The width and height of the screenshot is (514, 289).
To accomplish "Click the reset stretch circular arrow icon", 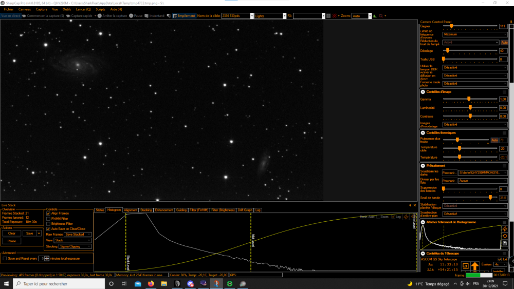I will 505,236.
